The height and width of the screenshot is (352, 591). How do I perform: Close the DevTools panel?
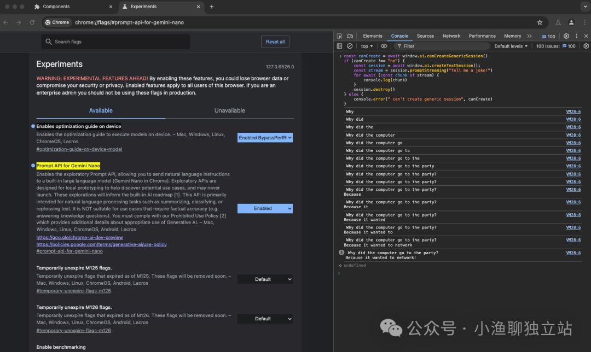pyautogui.click(x=586, y=36)
